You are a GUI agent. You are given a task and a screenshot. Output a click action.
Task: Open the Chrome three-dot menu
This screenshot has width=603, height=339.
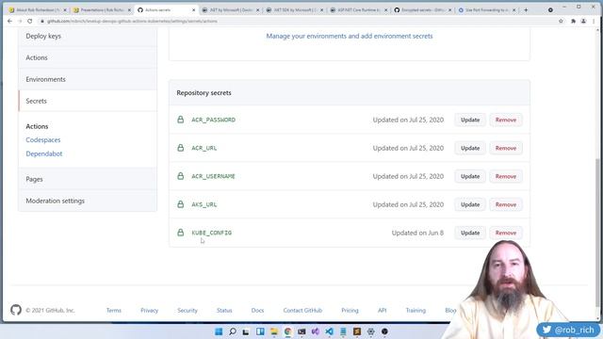[x=594, y=21]
